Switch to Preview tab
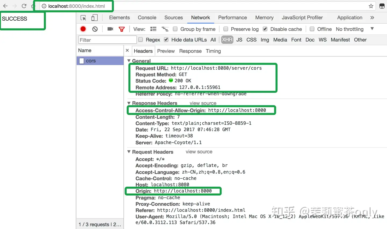The width and height of the screenshot is (387, 229). pyautogui.click(x=166, y=51)
